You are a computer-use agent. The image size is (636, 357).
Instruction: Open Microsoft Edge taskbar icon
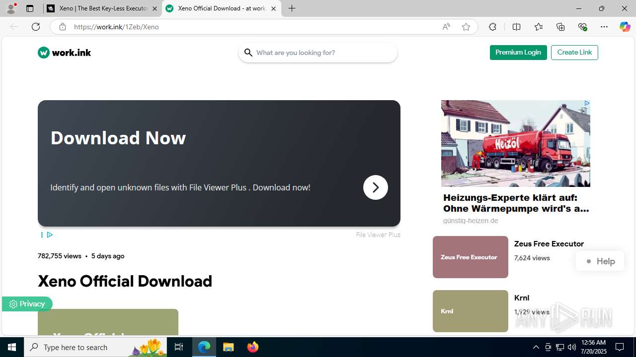[x=204, y=347]
